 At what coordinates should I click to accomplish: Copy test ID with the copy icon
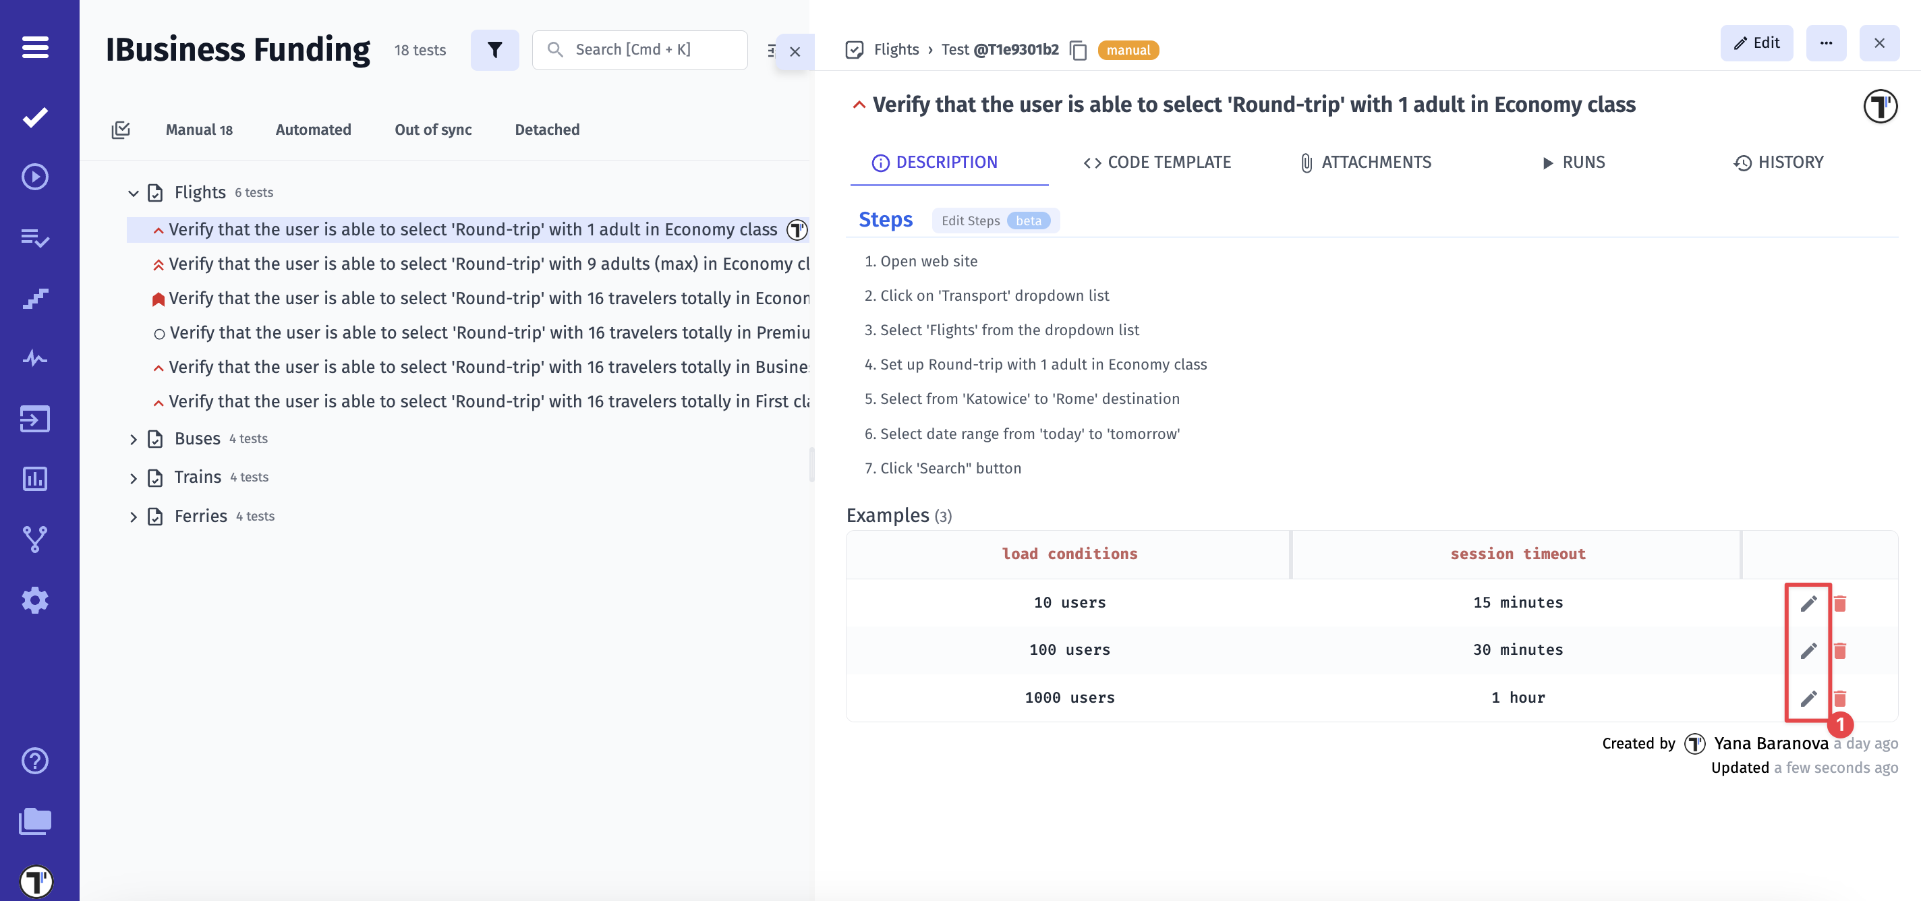click(1079, 50)
